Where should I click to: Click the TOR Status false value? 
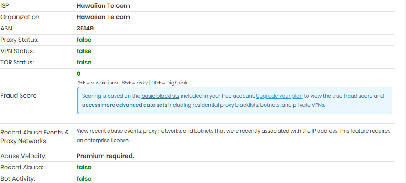(x=84, y=62)
